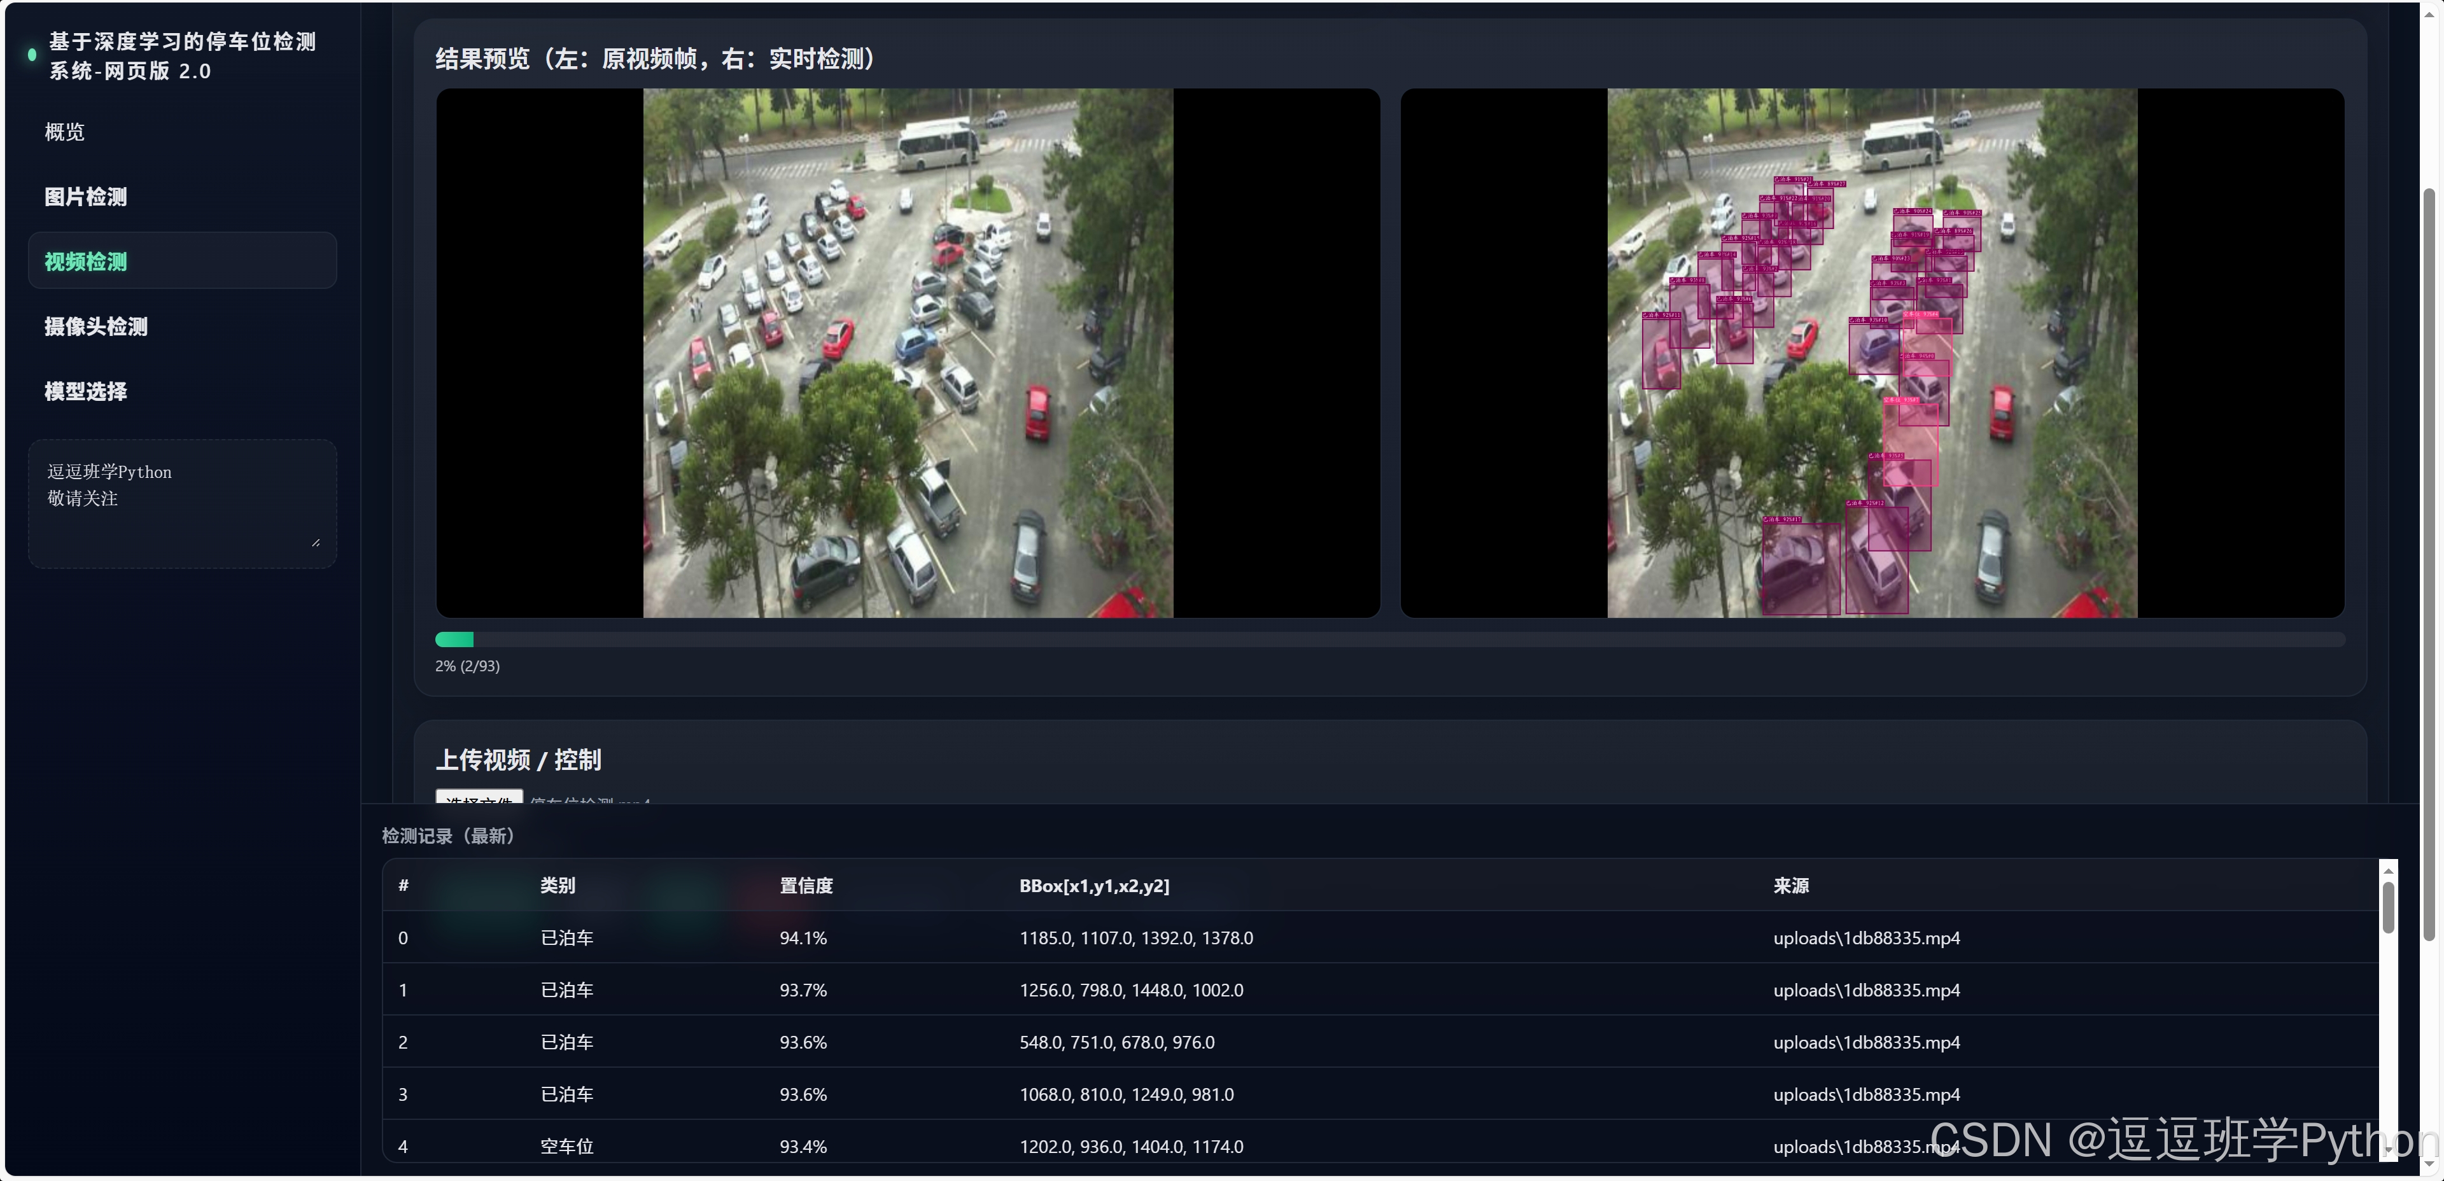2444x1181 pixels.
Task: Click bbox 1256.0, 798.0, 1448.0, 1002.0
Action: coord(1131,989)
